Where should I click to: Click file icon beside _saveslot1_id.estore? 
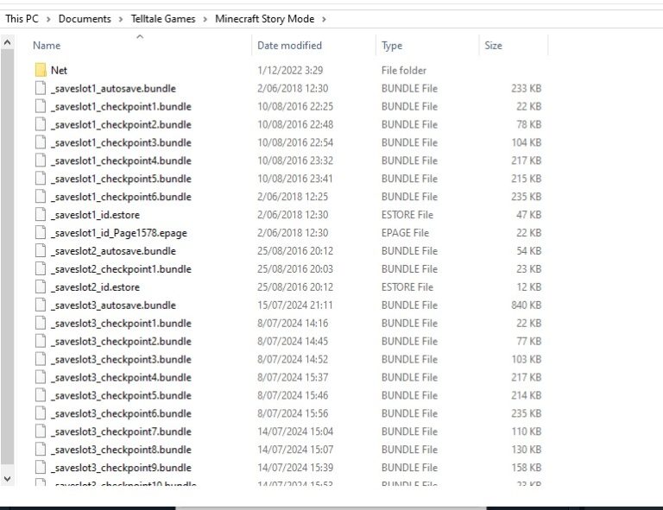pos(41,215)
